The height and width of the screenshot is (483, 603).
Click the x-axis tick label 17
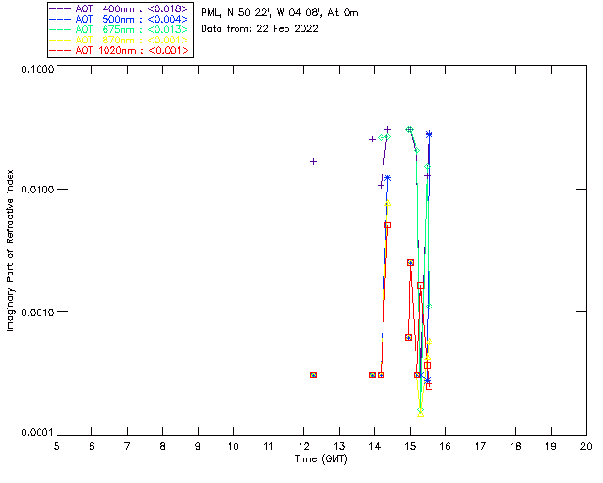[481, 446]
